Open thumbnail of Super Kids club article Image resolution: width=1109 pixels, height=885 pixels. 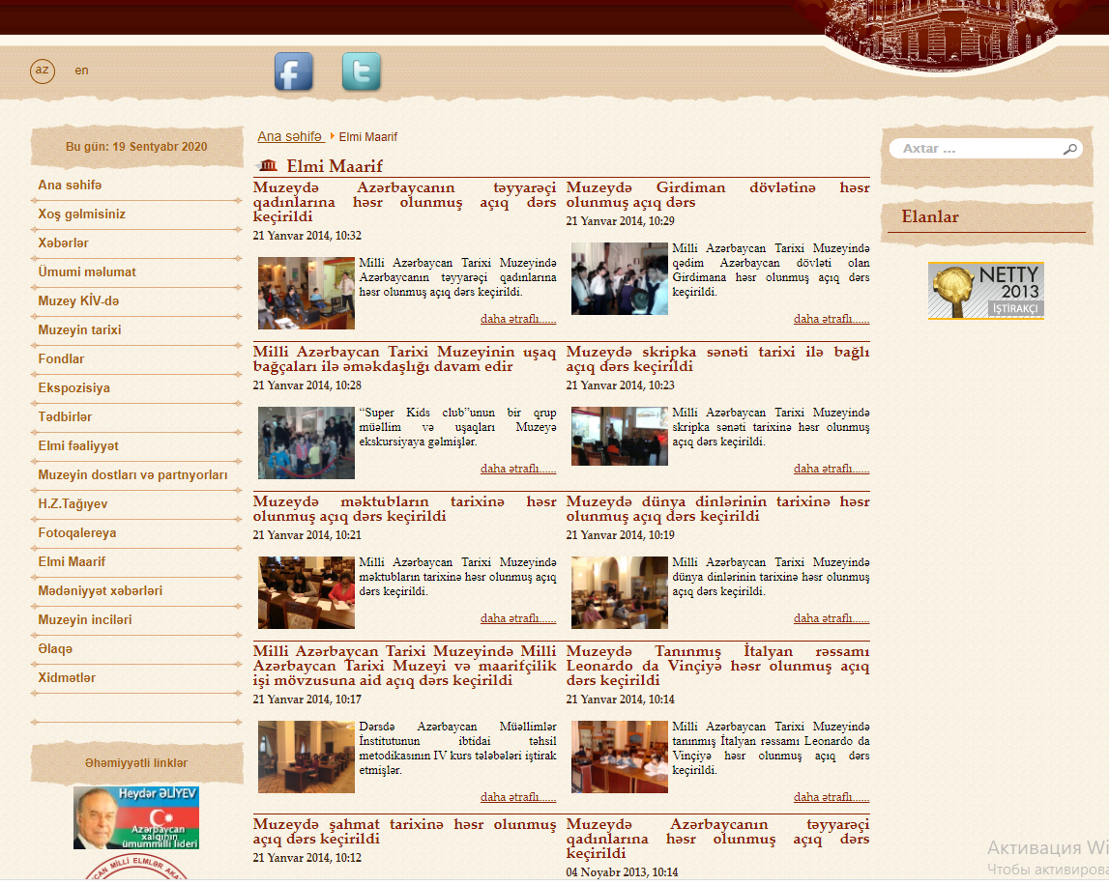(306, 442)
